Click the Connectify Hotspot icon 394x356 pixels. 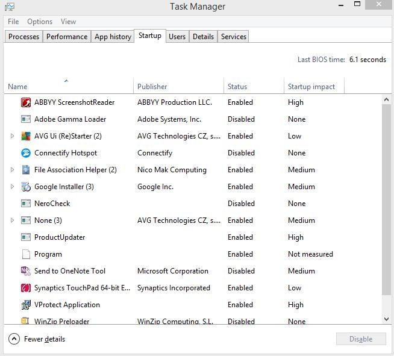26,153
